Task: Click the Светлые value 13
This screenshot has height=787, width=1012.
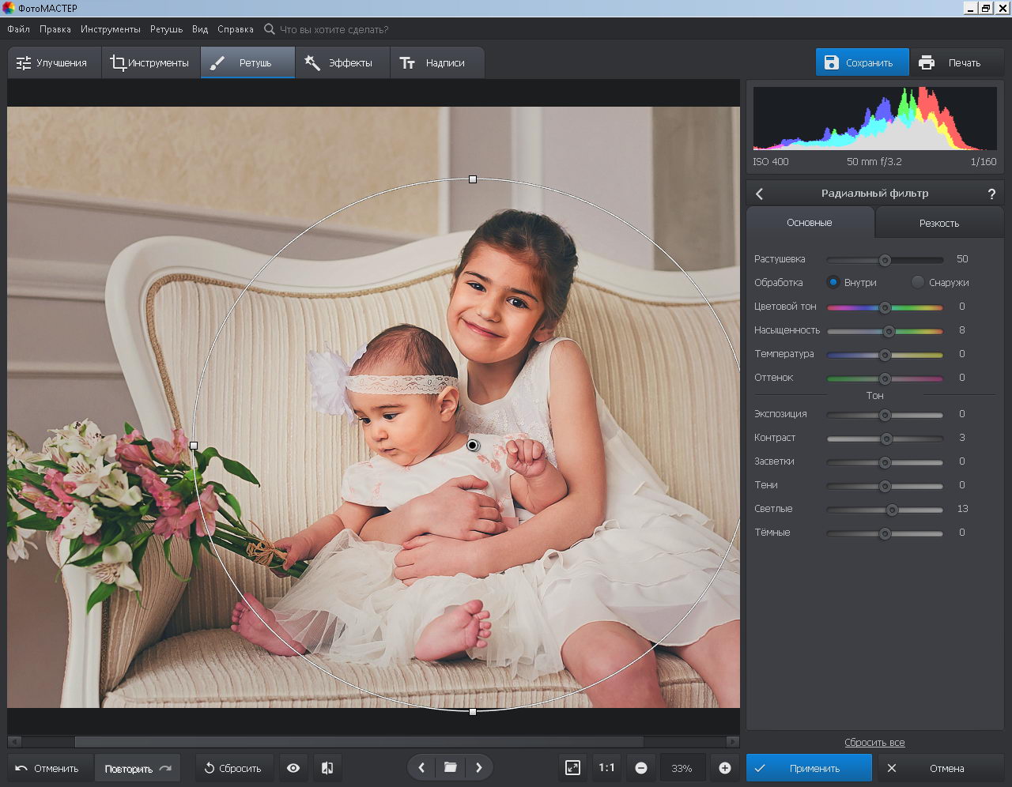Action: tap(962, 509)
